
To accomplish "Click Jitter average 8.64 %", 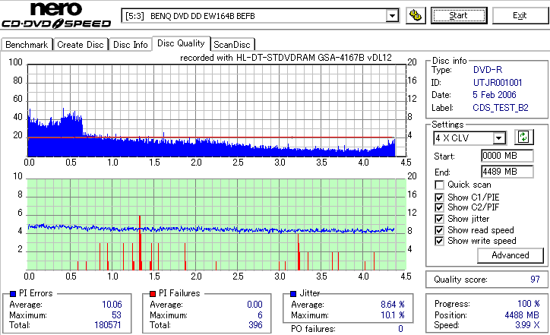I will point(393,305).
